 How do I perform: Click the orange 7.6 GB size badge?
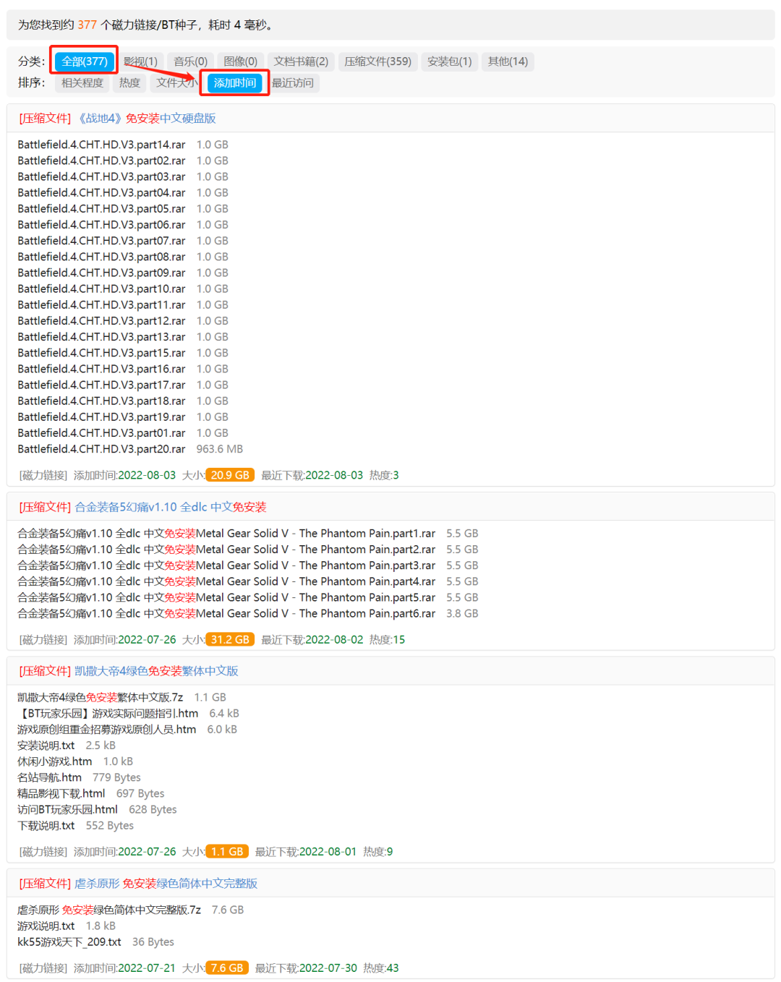point(227,968)
